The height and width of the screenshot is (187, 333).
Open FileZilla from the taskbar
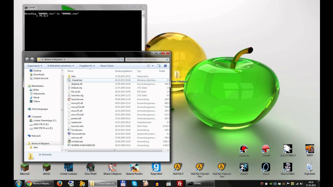pos(180,184)
